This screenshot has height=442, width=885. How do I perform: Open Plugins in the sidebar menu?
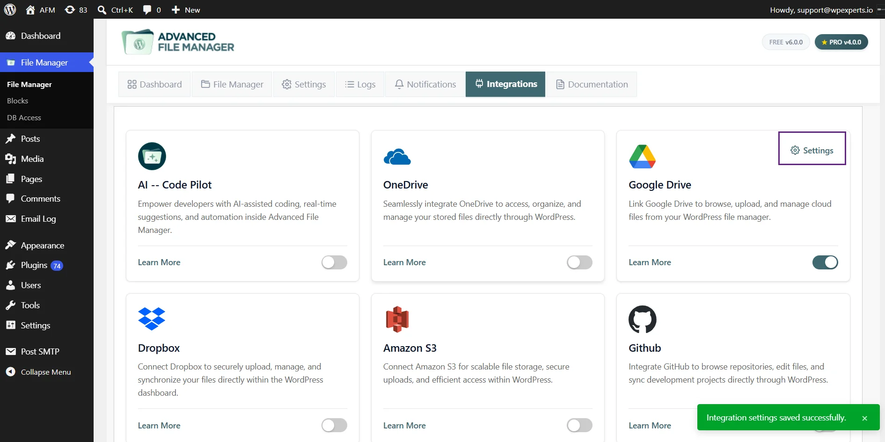pyautogui.click(x=47, y=265)
